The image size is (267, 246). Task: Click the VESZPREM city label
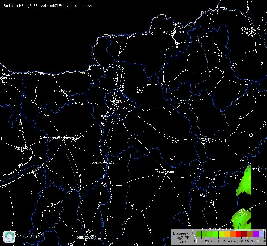[23, 148]
